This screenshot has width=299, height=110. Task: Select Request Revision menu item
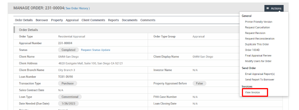pyautogui.click(x=255, y=33)
